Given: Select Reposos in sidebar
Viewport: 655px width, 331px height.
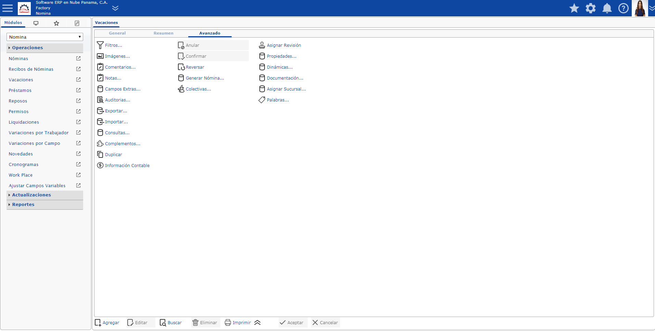Looking at the screenshot, I should click(x=18, y=101).
